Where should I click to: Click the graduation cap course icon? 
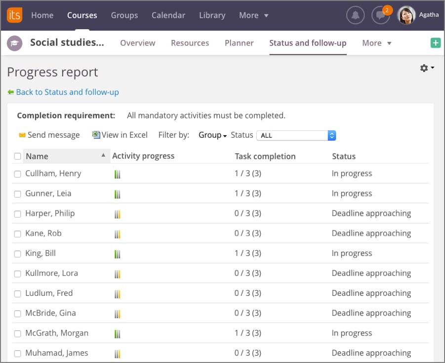(x=15, y=43)
